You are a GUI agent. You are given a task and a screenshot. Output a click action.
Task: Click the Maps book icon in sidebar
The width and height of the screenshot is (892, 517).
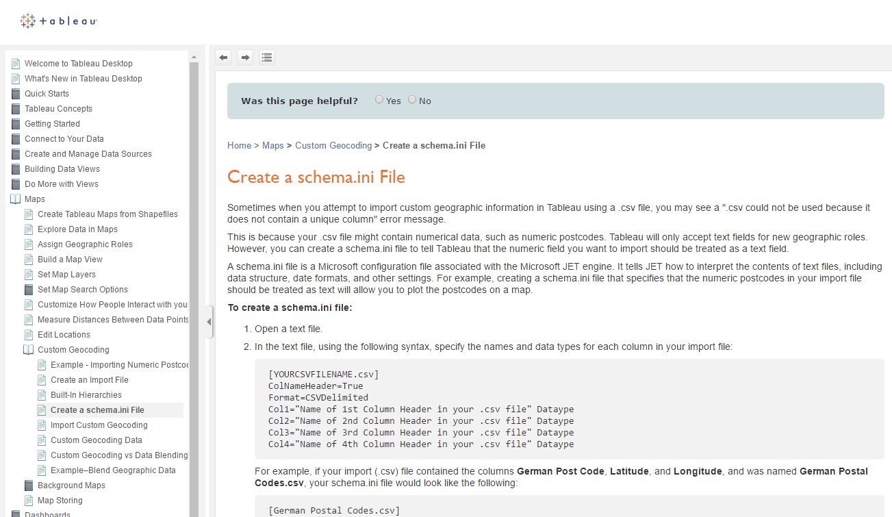tap(15, 199)
